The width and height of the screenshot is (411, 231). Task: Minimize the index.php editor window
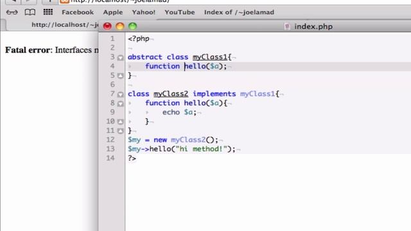click(x=120, y=26)
